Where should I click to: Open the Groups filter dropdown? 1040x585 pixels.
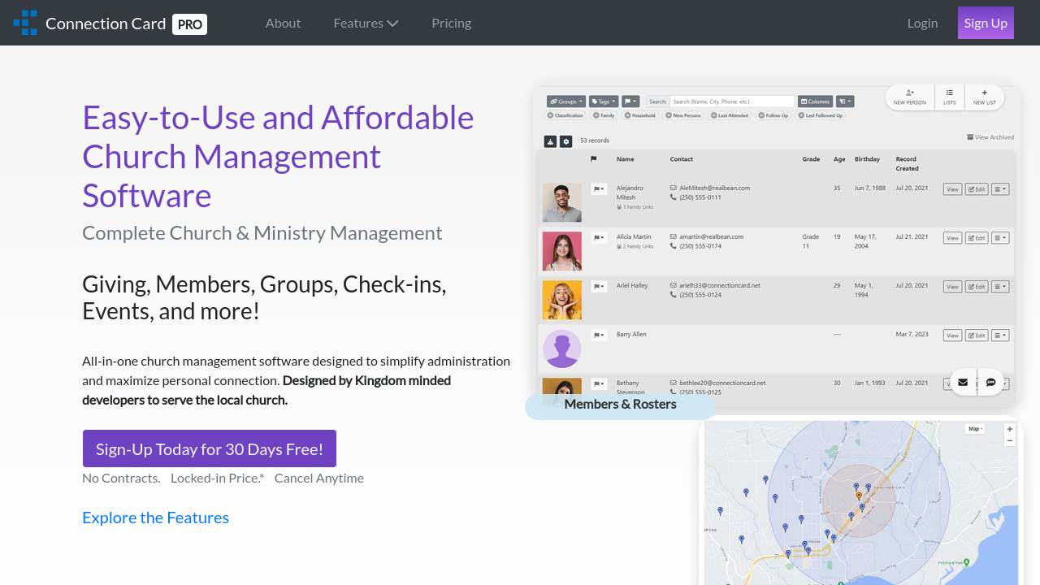coord(565,102)
